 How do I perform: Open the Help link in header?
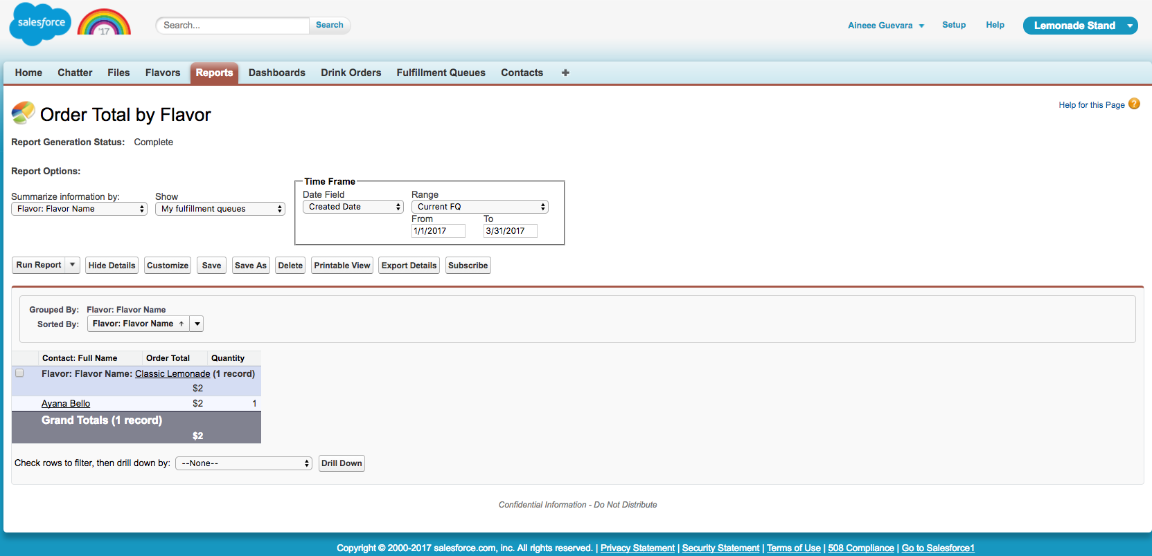[995, 25]
